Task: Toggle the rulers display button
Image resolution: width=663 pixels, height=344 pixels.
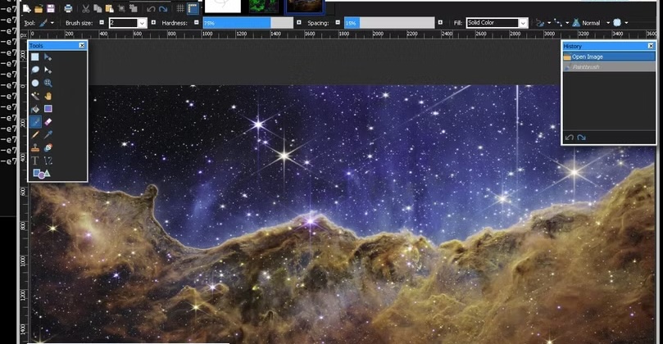Action: tap(193, 8)
